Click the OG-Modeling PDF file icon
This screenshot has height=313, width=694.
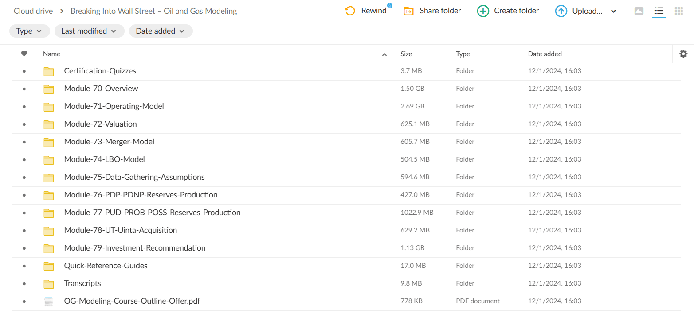49,301
